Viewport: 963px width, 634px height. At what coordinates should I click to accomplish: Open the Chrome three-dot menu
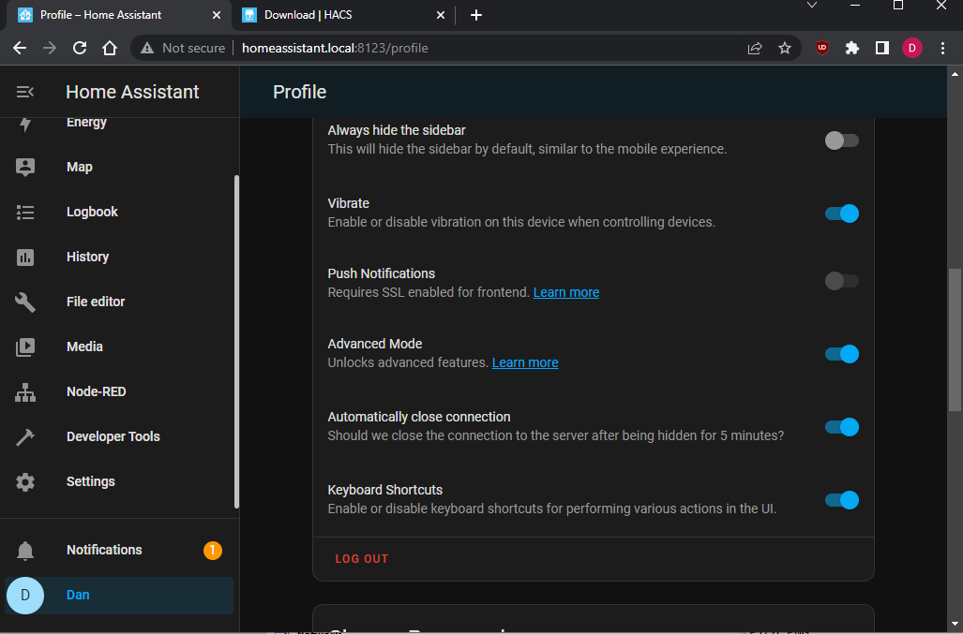pos(942,48)
